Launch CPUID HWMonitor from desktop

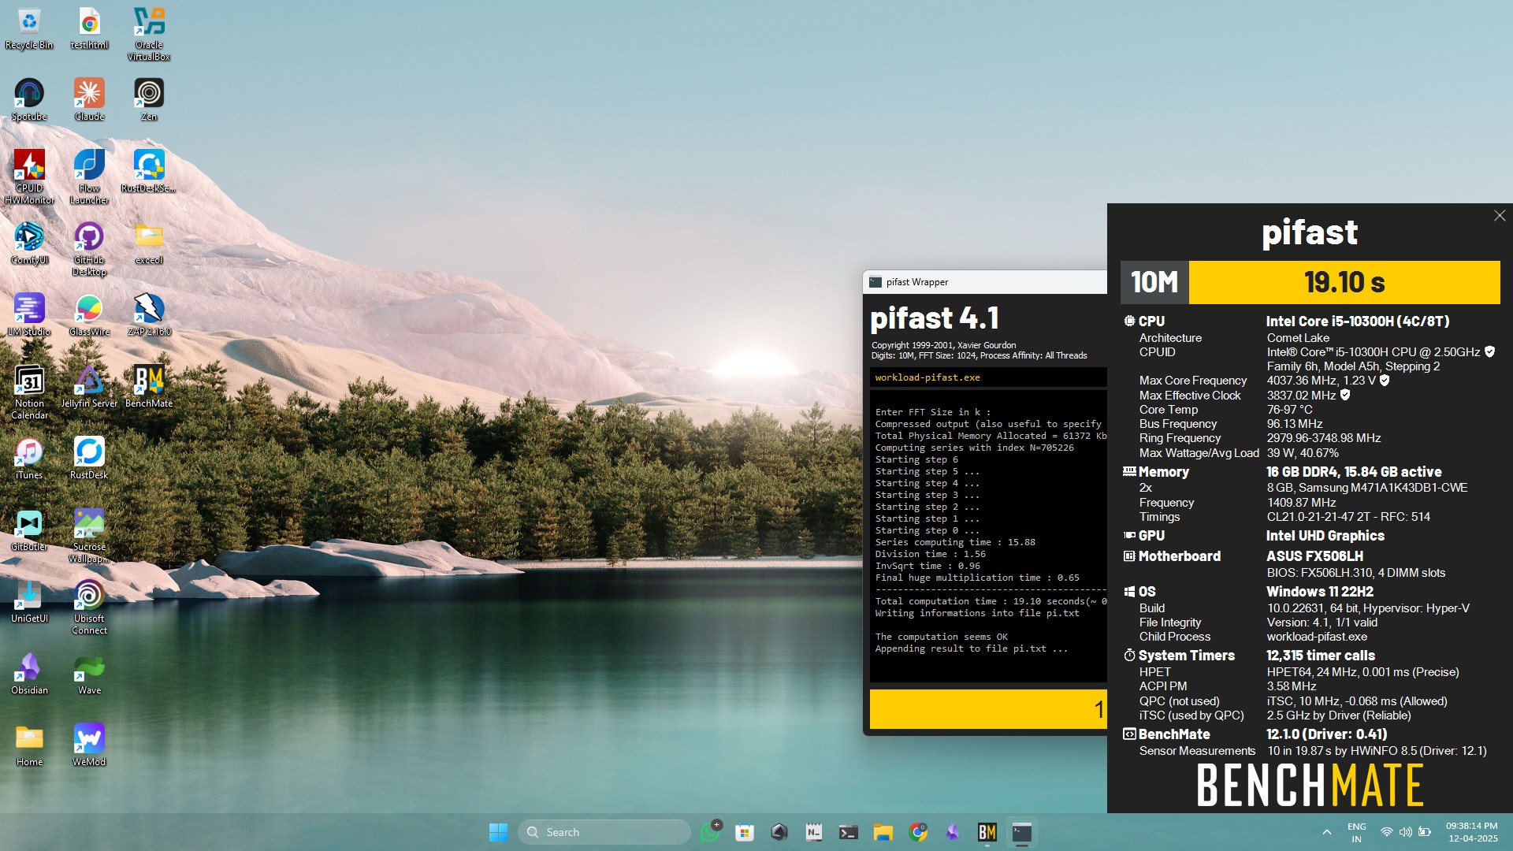29,177
